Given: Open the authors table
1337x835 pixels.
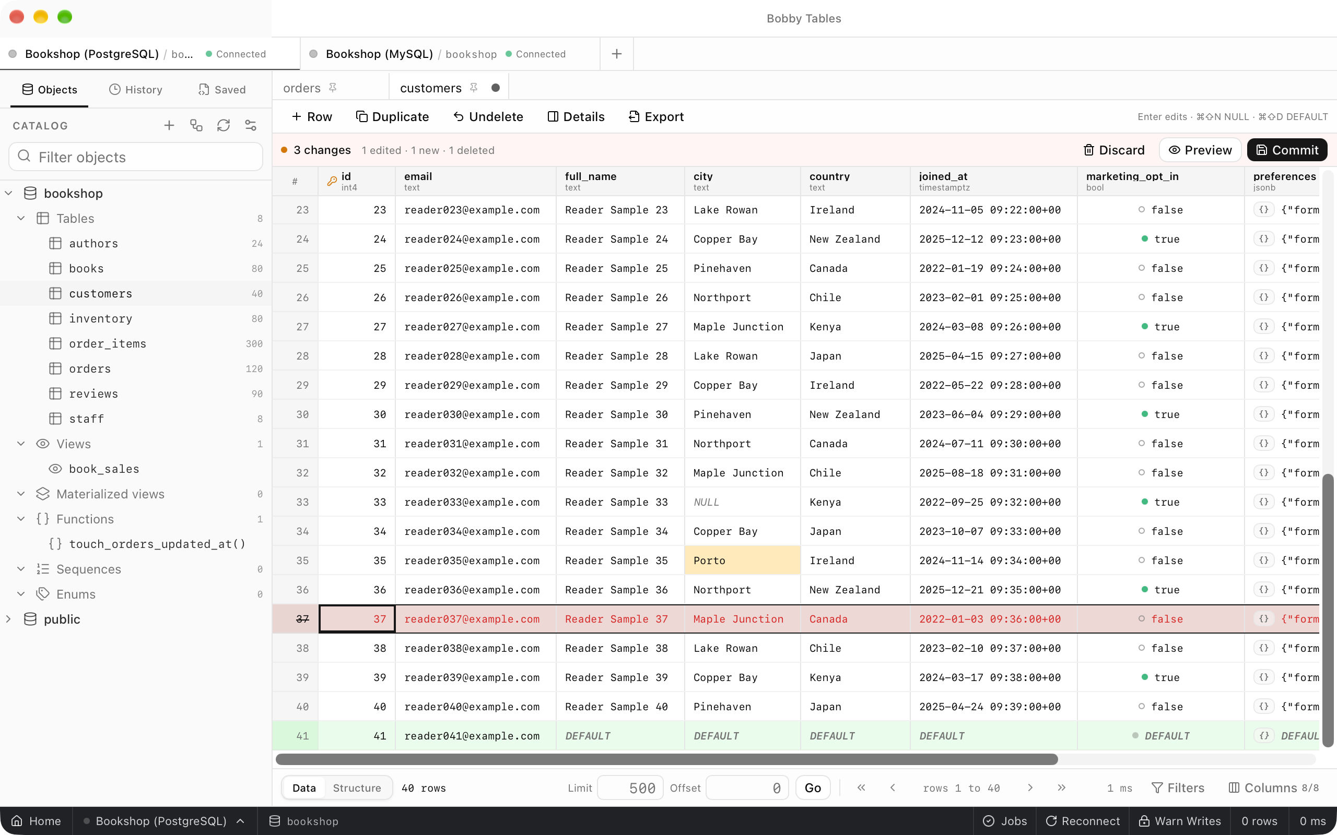Looking at the screenshot, I should pyautogui.click(x=136, y=244).
